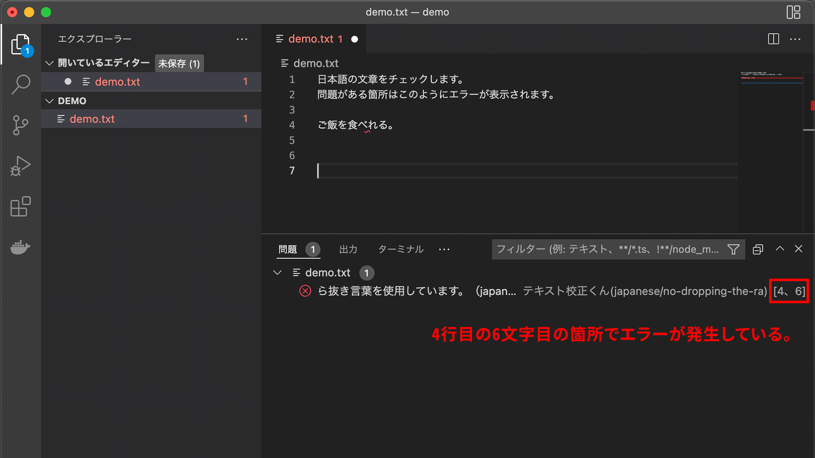815x458 pixels.
Task: Select the Source Control icon
Action: [x=20, y=125]
